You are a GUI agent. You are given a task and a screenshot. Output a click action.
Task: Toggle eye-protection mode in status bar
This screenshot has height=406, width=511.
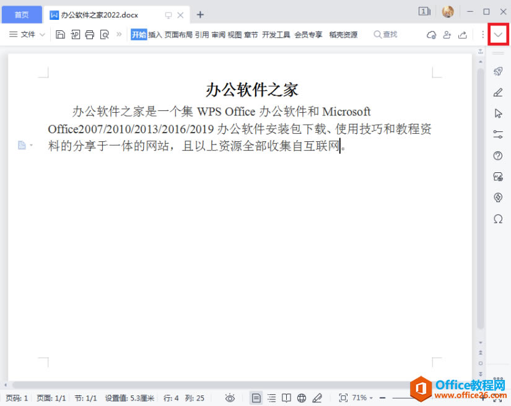230,398
